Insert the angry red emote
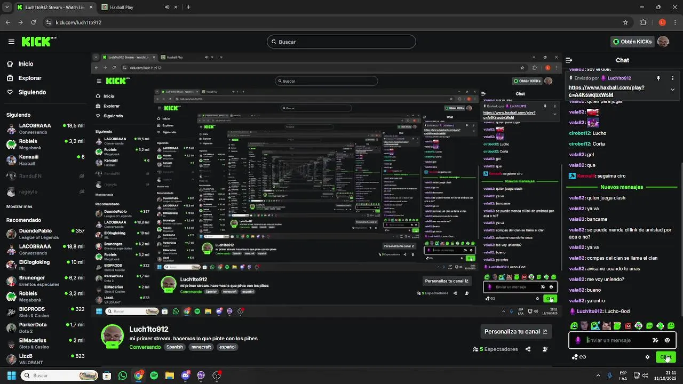Screen dimensions: 683x384 click(x=628, y=326)
